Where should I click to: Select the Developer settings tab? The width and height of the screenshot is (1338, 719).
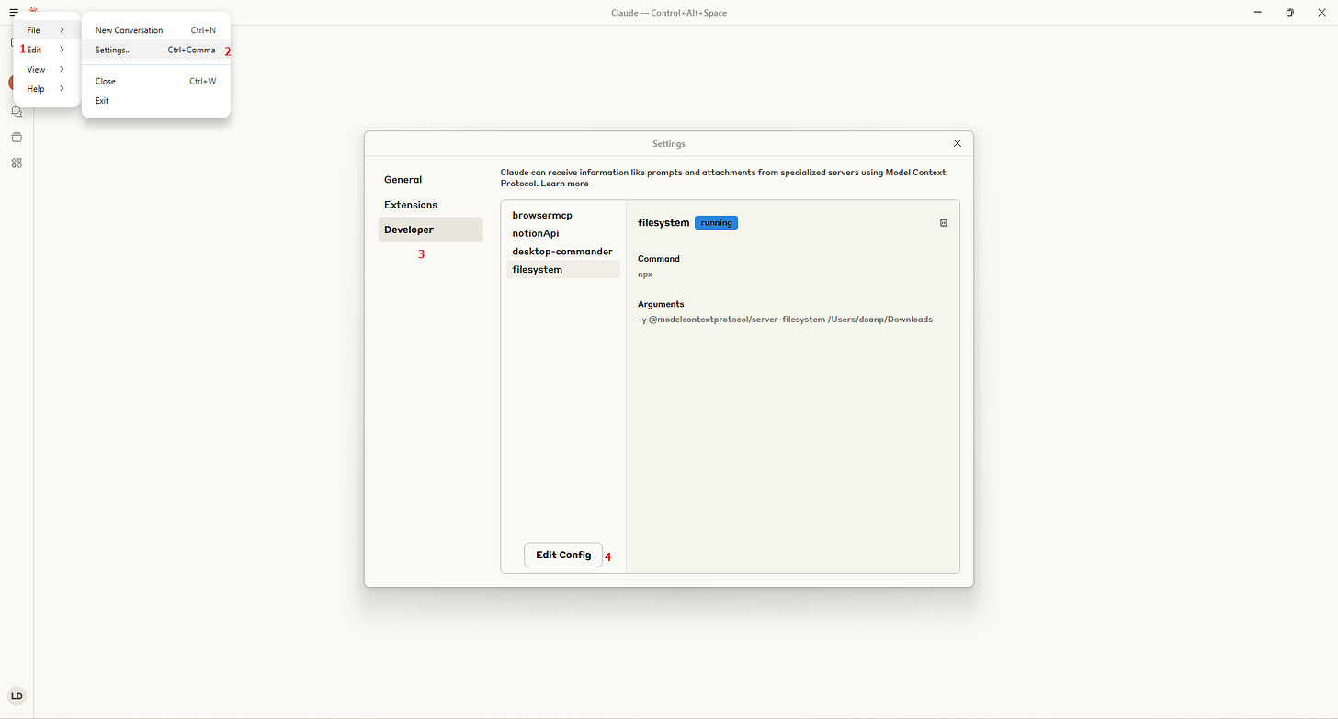click(x=430, y=230)
